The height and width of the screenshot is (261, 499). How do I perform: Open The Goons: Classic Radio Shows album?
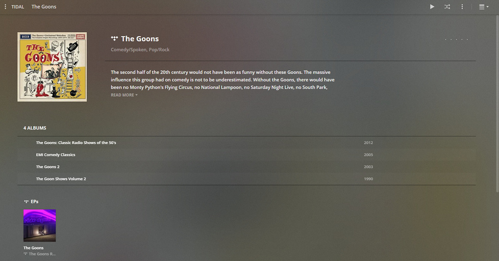(246, 143)
